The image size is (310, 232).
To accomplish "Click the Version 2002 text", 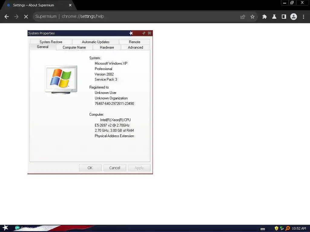I will click(x=104, y=74).
